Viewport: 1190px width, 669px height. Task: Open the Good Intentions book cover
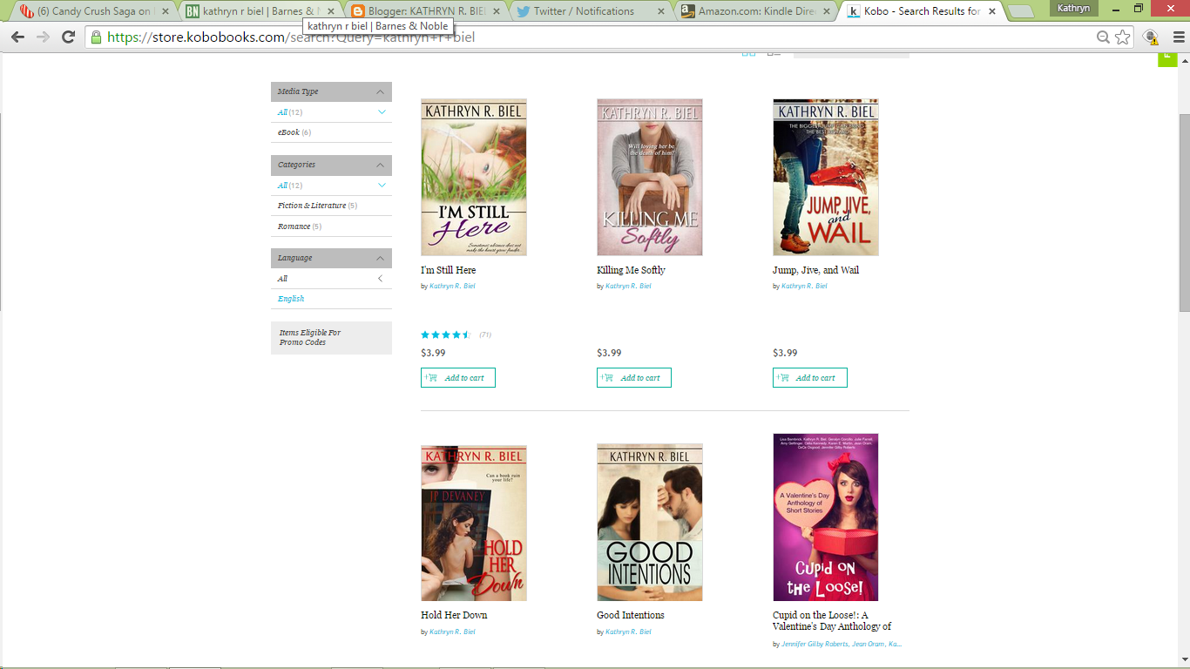click(650, 523)
